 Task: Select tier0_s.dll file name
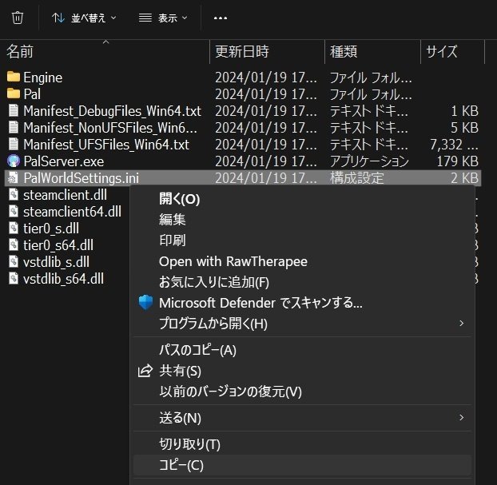click(51, 229)
